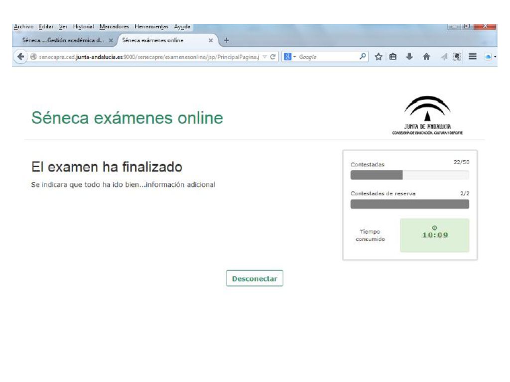The width and height of the screenshot is (510, 382).
Task: Click the Junta de Andalucía logo
Action: [x=427, y=115]
